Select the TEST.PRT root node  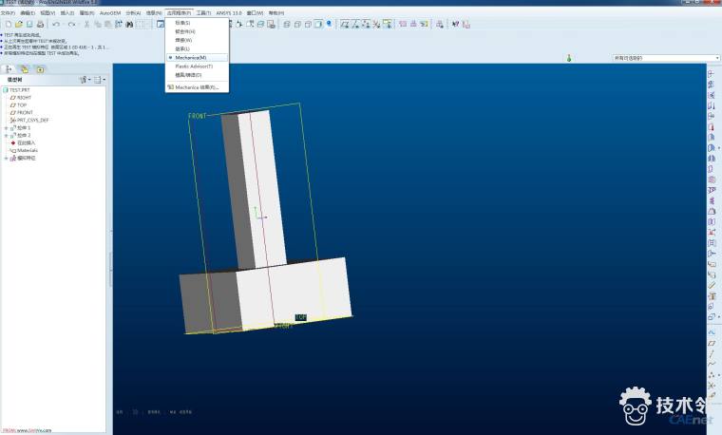pyautogui.click(x=21, y=89)
